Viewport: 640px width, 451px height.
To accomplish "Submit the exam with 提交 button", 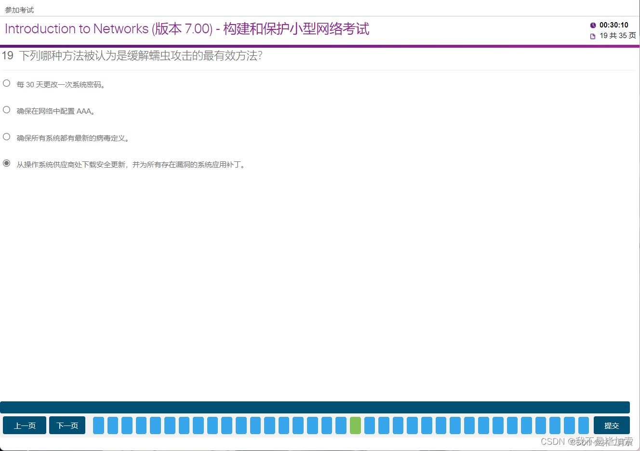I will point(612,425).
